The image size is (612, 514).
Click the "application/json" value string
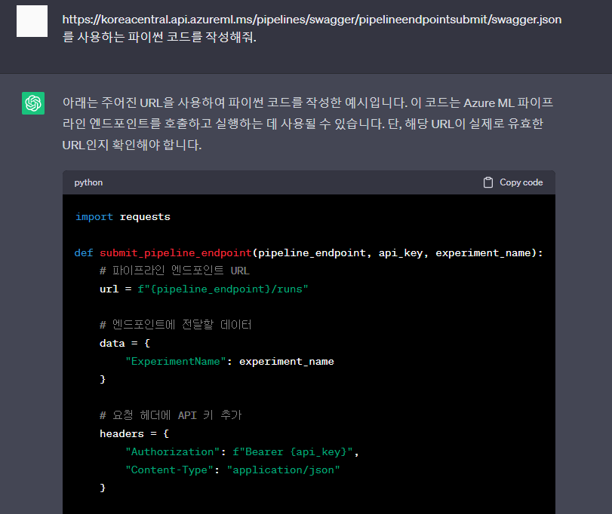pyautogui.click(x=284, y=470)
